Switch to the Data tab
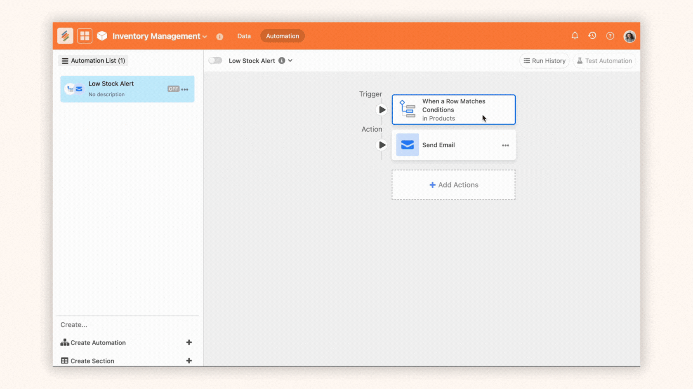 (x=244, y=36)
